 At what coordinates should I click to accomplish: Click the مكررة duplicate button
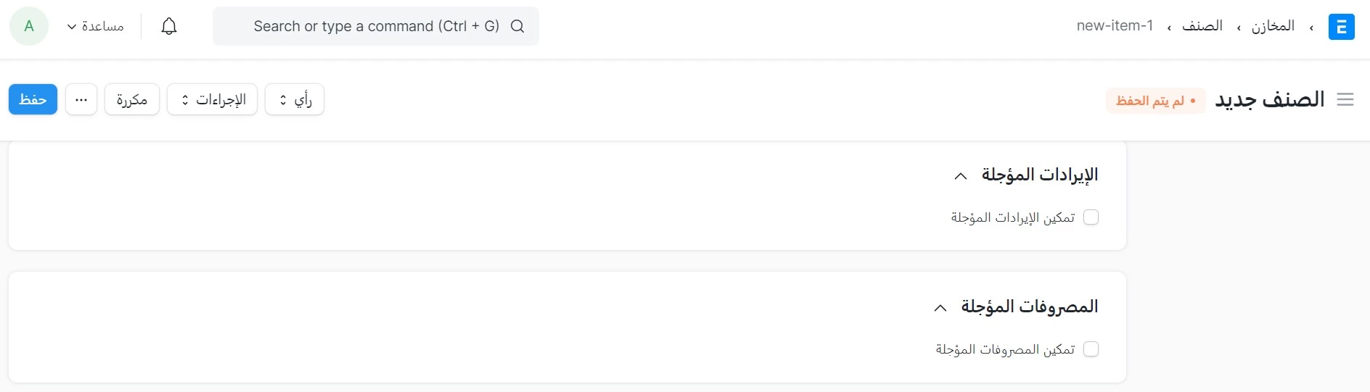click(x=132, y=99)
